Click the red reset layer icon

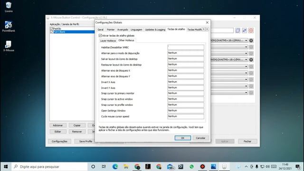coord(251,30)
